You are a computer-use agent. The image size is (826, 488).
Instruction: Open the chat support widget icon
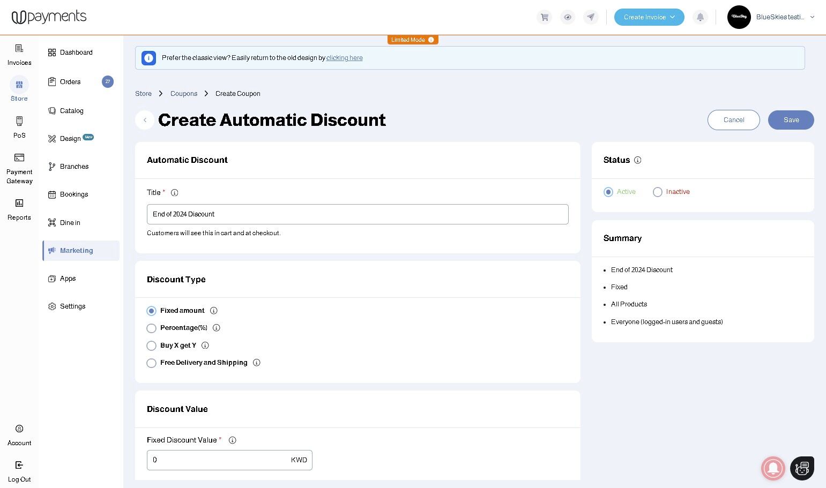(802, 468)
